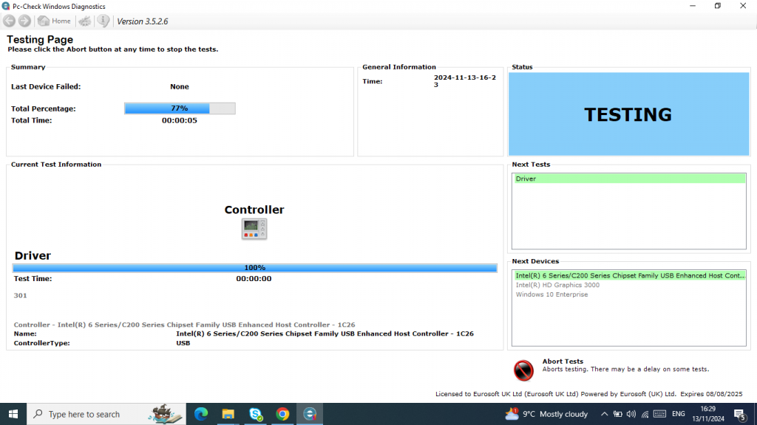Click the Total Percentage progress bar
The width and height of the screenshot is (757, 425).
tap(180, 108)
